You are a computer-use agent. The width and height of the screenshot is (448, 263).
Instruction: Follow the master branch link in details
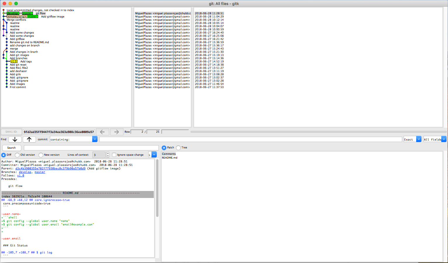click(40, 172)
